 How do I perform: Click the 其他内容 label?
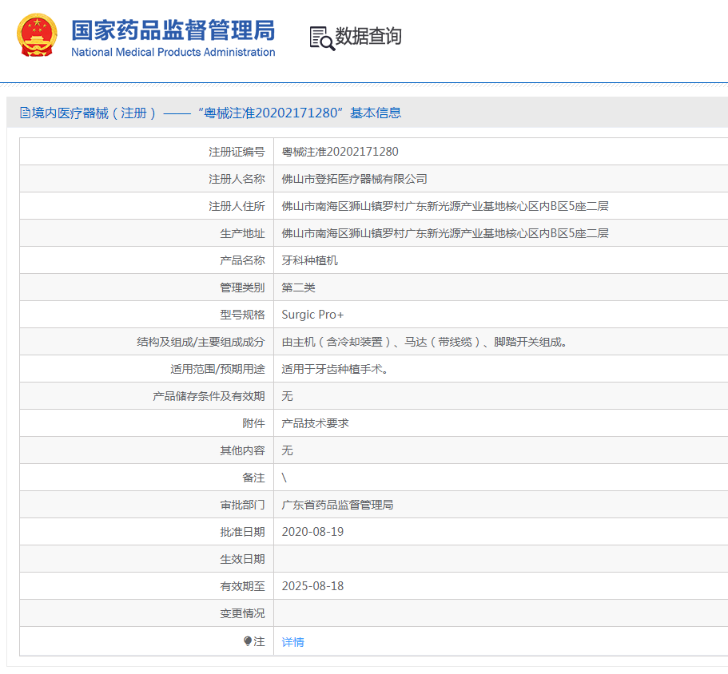242,450
